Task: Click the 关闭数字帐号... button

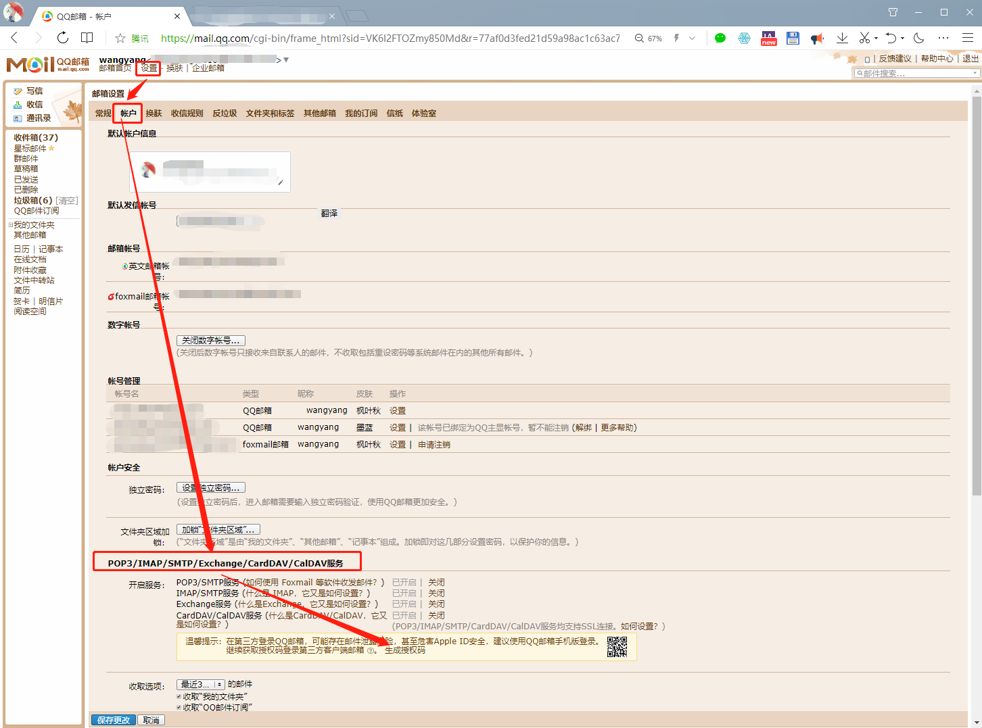Action: click(210, 341)
